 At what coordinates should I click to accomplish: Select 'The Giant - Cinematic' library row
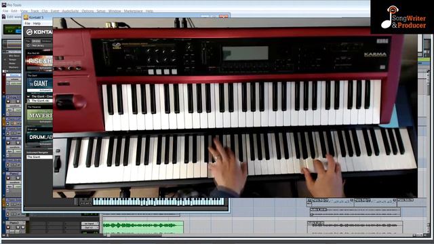(39, 96)
